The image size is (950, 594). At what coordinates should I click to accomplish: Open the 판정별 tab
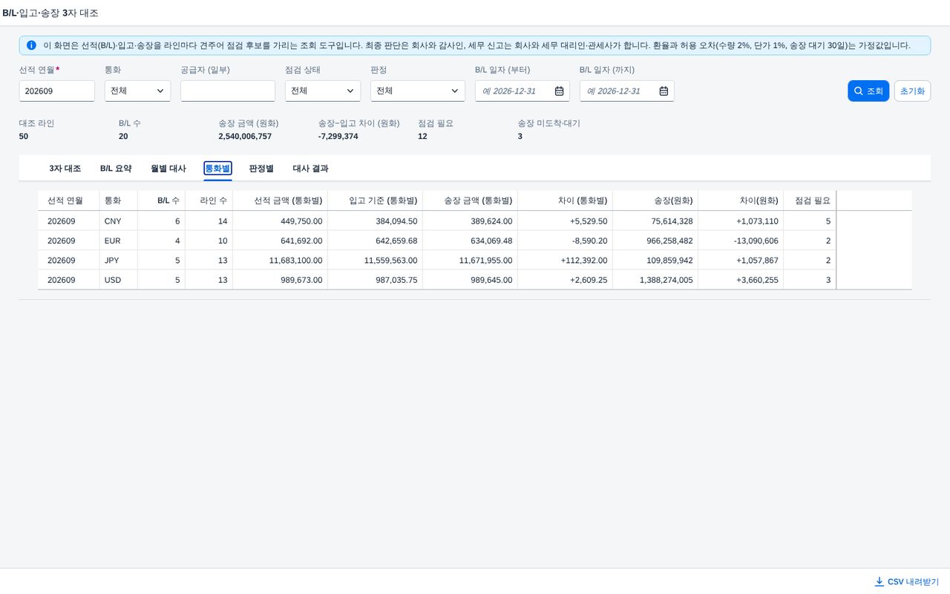click(261, 169)
